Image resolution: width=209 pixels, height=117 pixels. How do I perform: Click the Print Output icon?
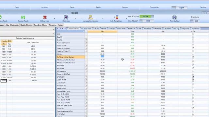[x=174, y=17]
